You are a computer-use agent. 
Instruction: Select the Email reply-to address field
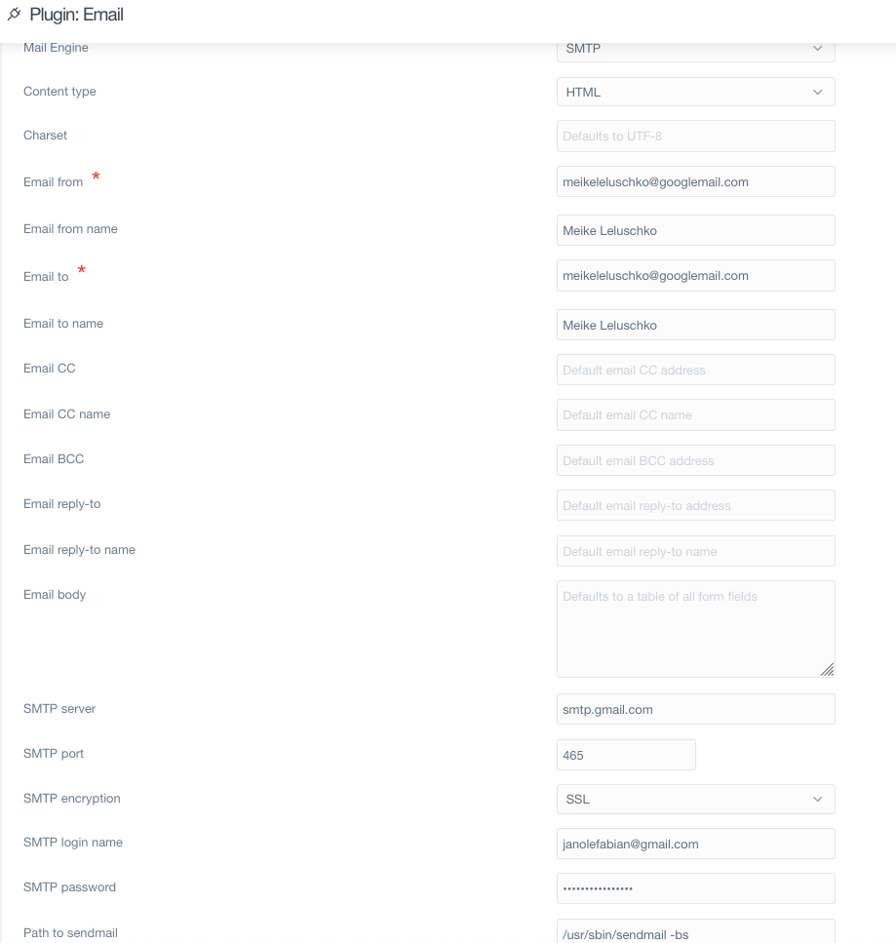[x=696, y=506]
